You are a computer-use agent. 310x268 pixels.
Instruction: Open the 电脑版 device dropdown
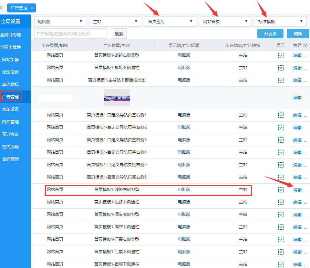[x=60, y=21]
